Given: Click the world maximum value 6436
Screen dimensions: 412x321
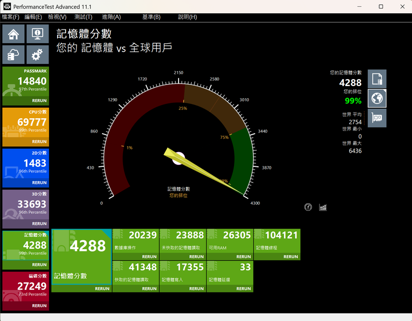Looking at the screenshot, I should (x=355, y=151).
